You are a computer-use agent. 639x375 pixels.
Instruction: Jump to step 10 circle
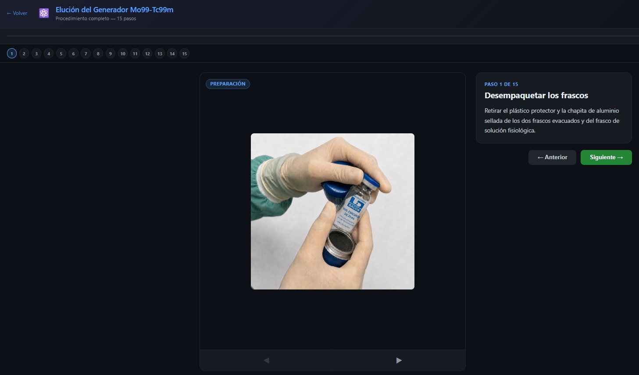pos(123,54)
